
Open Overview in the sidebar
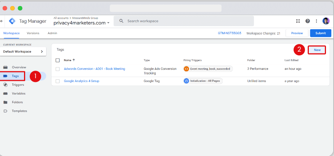click(19, 67)
